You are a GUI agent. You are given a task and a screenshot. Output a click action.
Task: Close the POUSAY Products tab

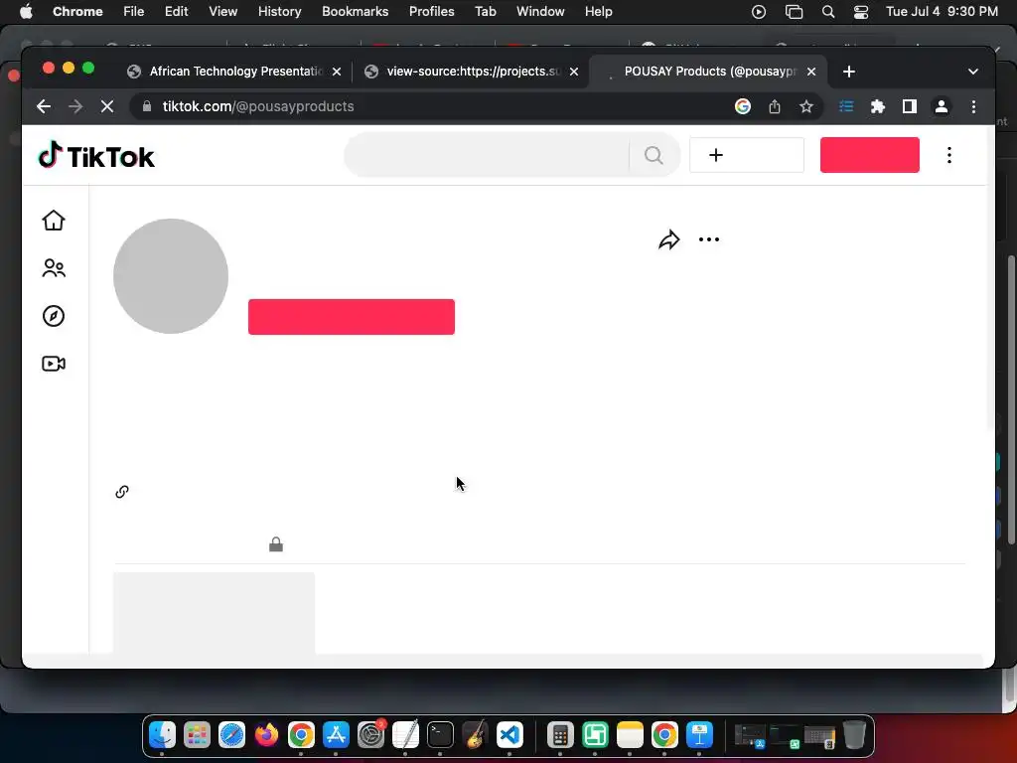point(811,72)
